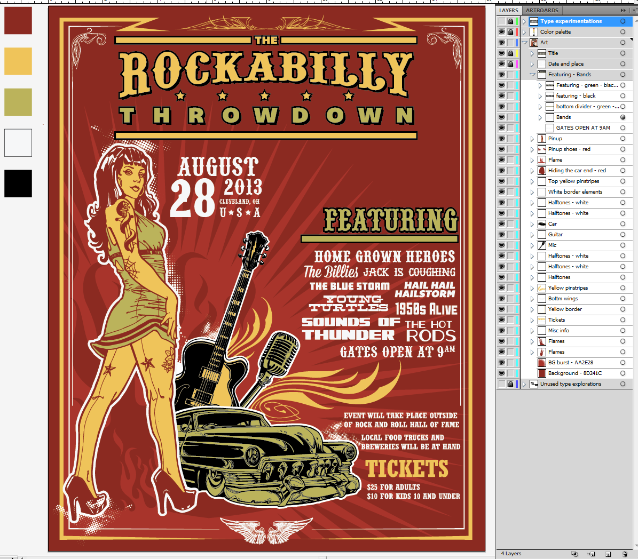Click Delete Selection trash icon
Viewport: 638px width, 559px height.
point(625,554)
